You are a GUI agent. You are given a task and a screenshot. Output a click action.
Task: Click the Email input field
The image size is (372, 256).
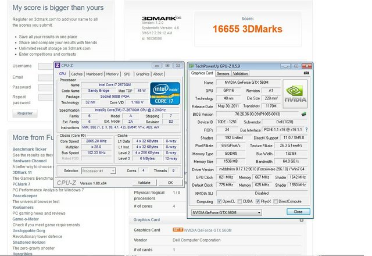(46, 77)
